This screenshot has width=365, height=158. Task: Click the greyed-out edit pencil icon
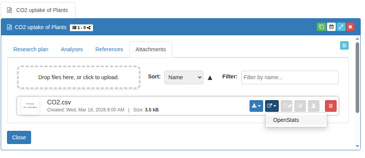point(300,106)
